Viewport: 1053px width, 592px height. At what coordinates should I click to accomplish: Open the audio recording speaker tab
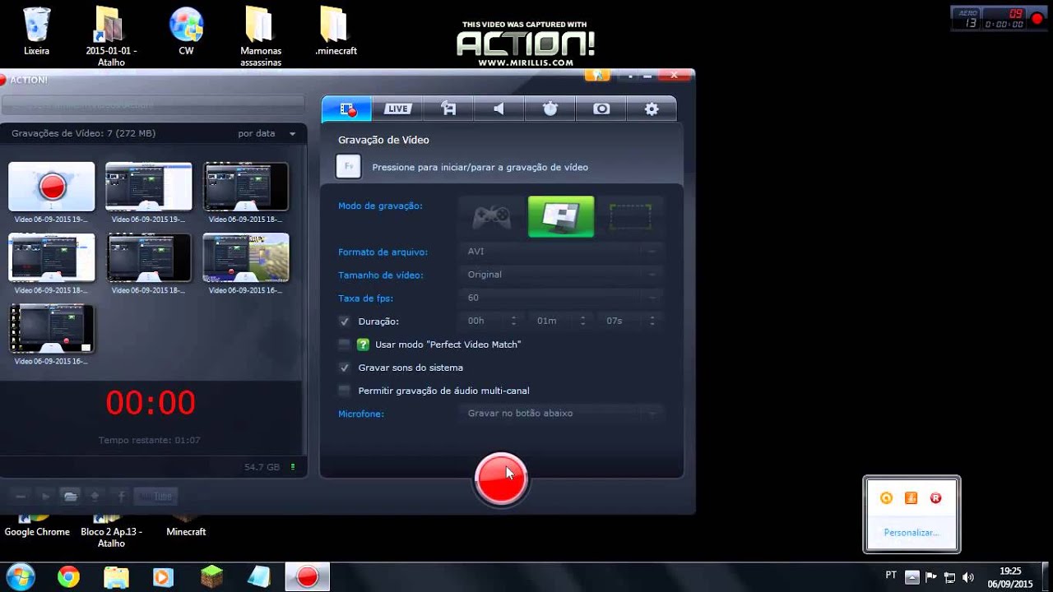pyautogui.click(x=499, y=109)
